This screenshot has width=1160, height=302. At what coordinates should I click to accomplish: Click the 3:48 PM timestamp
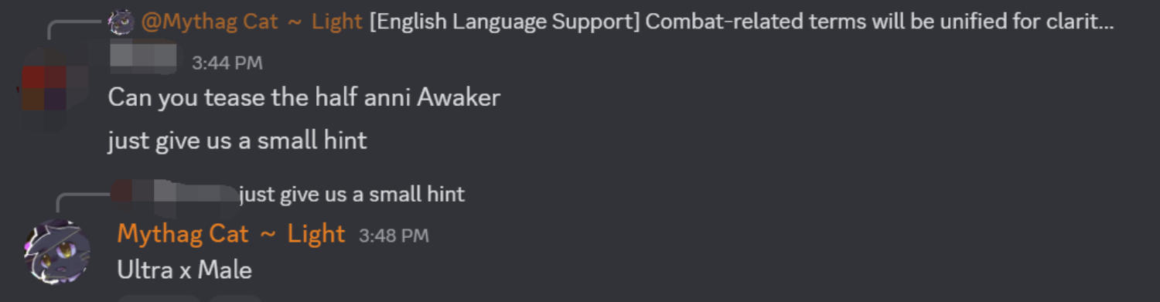(x=394, y=235)
